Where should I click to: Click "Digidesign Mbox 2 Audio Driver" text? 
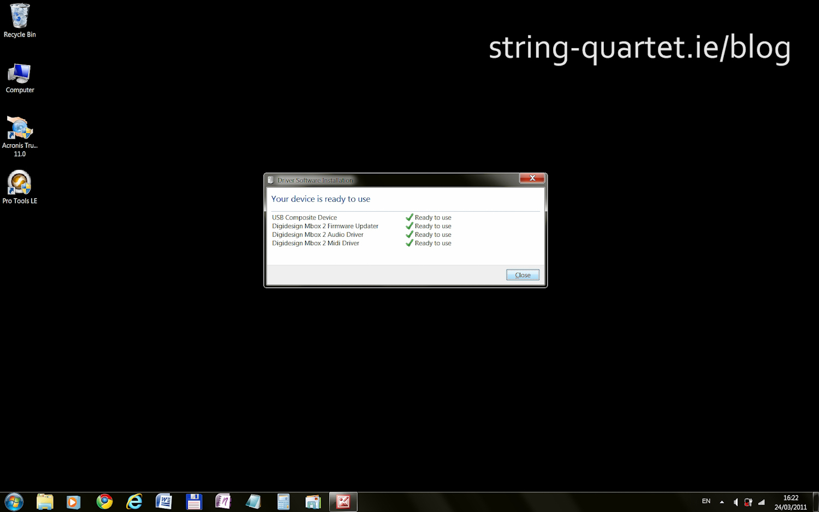318,235
